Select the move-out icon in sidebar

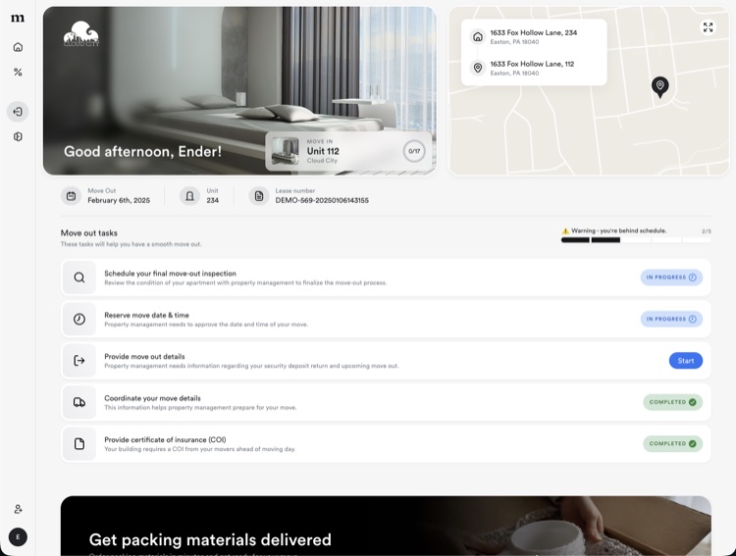18,112
